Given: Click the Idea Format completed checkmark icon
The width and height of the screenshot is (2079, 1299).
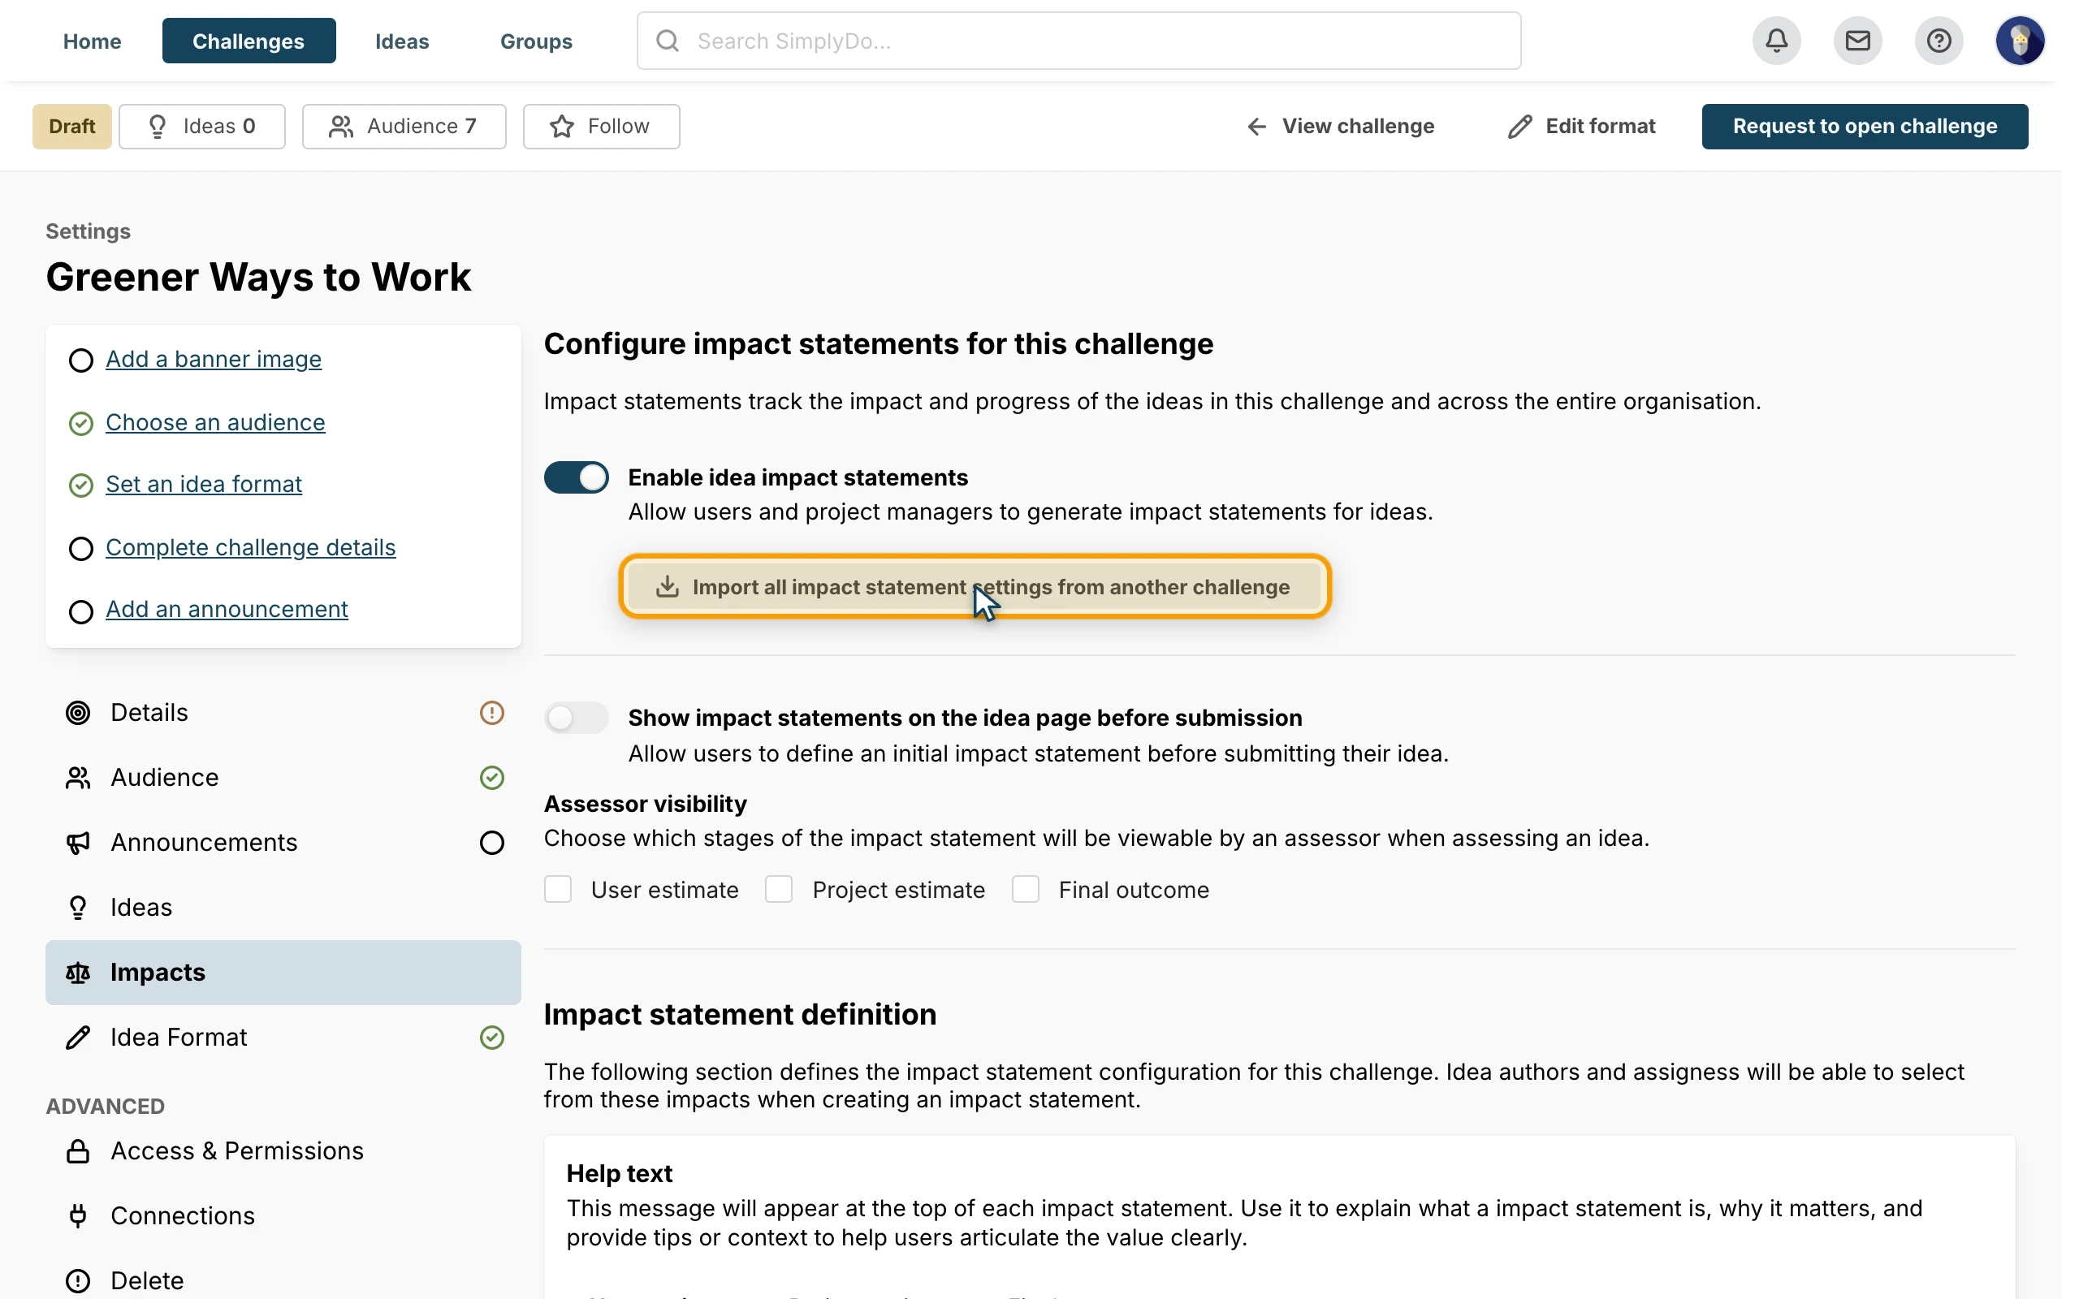Looking at the screenshot, I should click(491, 1038).
